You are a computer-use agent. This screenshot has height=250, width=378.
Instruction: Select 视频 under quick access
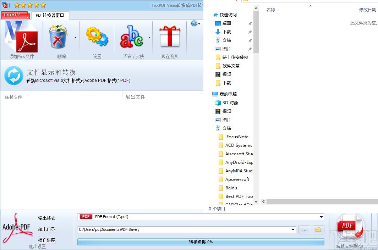(223, 74)
